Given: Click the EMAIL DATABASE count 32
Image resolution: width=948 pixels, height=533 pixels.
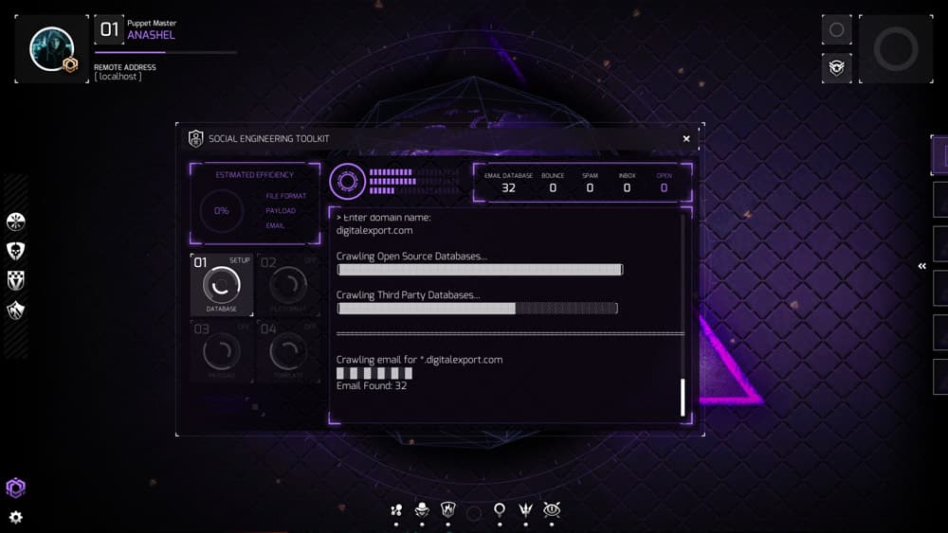Looking at the screenshot, I should click(x=508, y=187).
